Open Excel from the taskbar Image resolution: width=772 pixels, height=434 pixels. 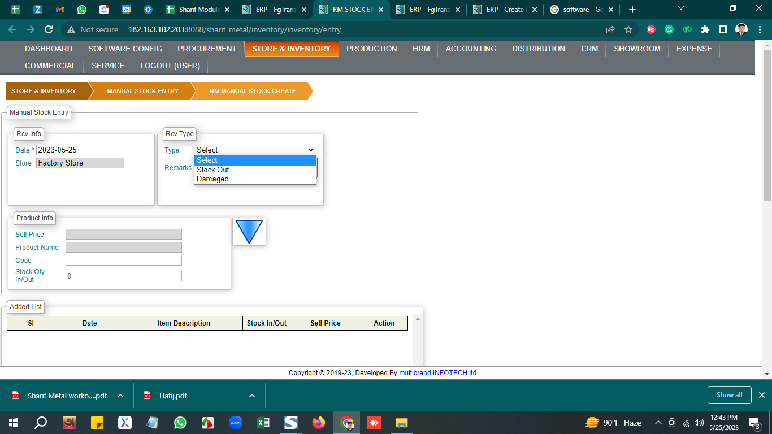click(x=263, y=422)
